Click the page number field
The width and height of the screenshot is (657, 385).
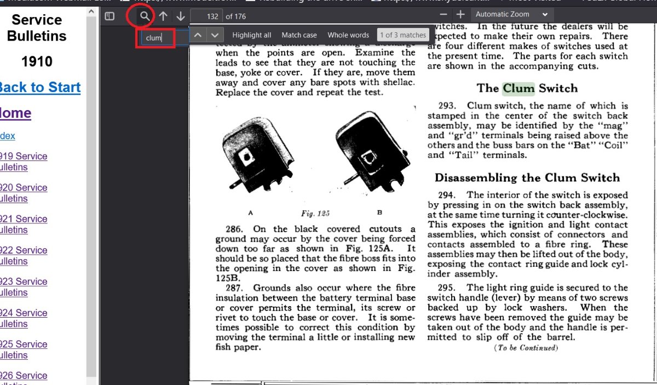[206, 16]
